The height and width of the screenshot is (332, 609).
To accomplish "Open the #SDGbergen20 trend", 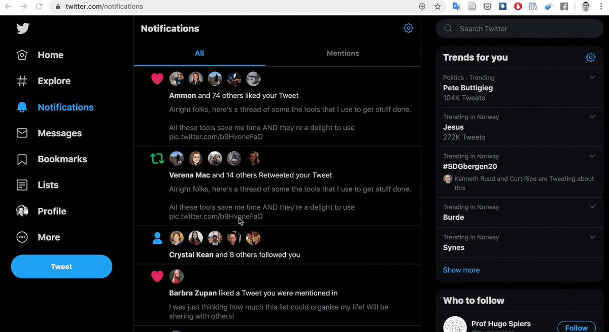I will point(470,166).
